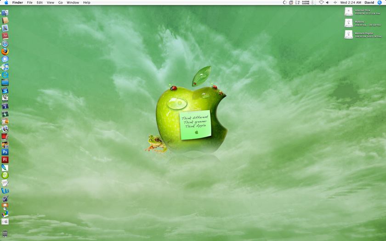Click the square icon right of sync icon
This screenshot has width=386, height=241.
(291, 2)
